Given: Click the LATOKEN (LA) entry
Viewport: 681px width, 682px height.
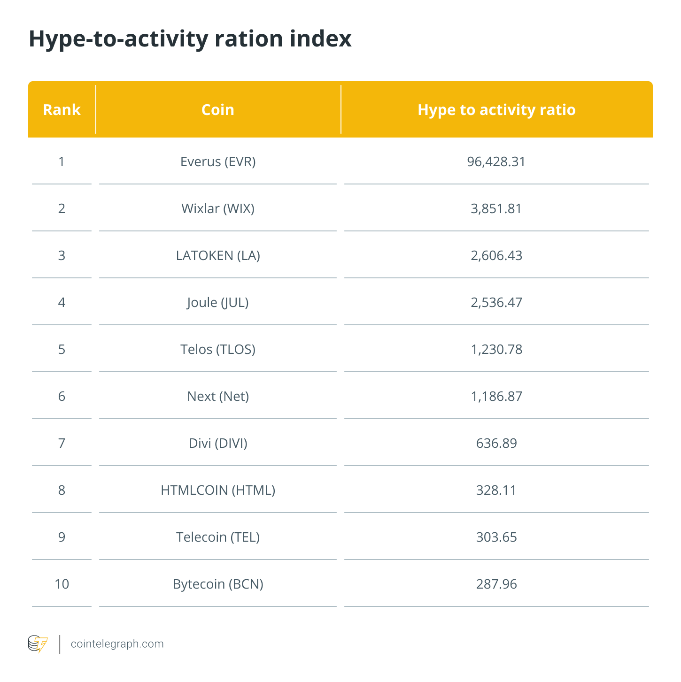Looking at the screenshot, I should (218, 255).
